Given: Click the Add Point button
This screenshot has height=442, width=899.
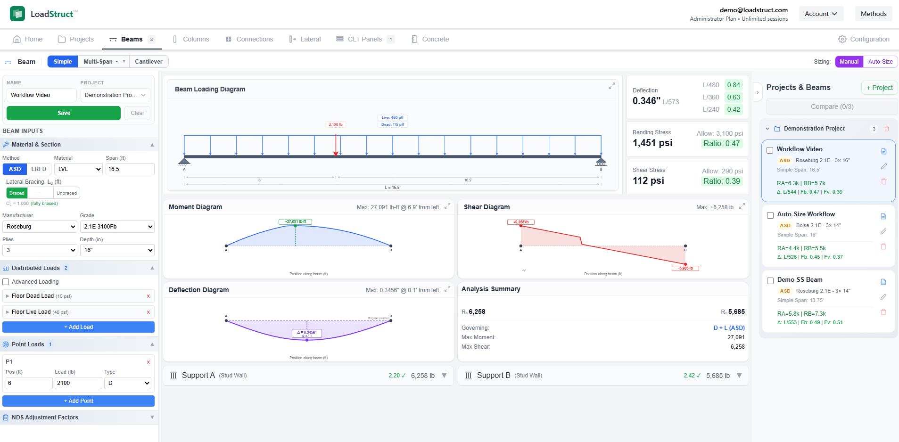Looking at the screenshot, I should click(x=79, y=401).
